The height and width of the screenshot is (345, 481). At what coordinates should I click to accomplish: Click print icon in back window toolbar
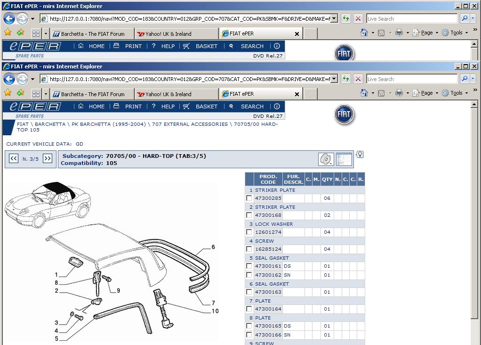(399, 33)
